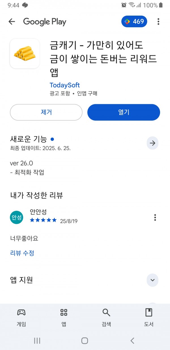Tap the five-star review rating

(x=43, y=220)
